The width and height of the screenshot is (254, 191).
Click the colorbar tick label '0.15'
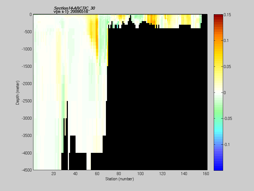point(227,15)
